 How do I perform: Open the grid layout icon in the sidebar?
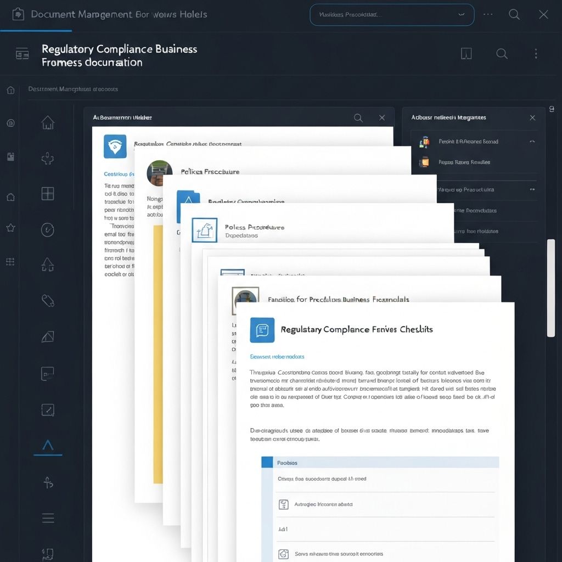tap(48, 193)
